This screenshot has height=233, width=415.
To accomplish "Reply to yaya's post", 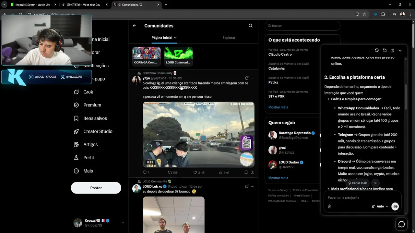I will pyautogui.click(x=146, y=172).
